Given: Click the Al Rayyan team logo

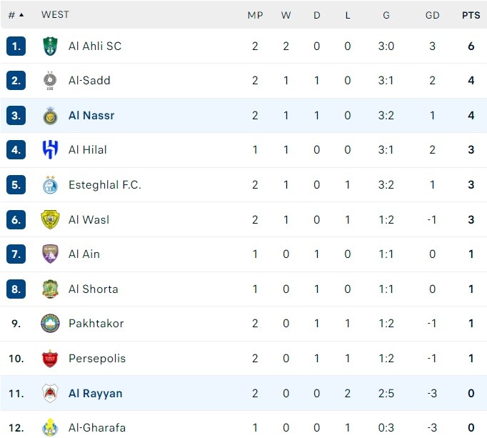Looking at the screenshot, I should coord(50,393).
